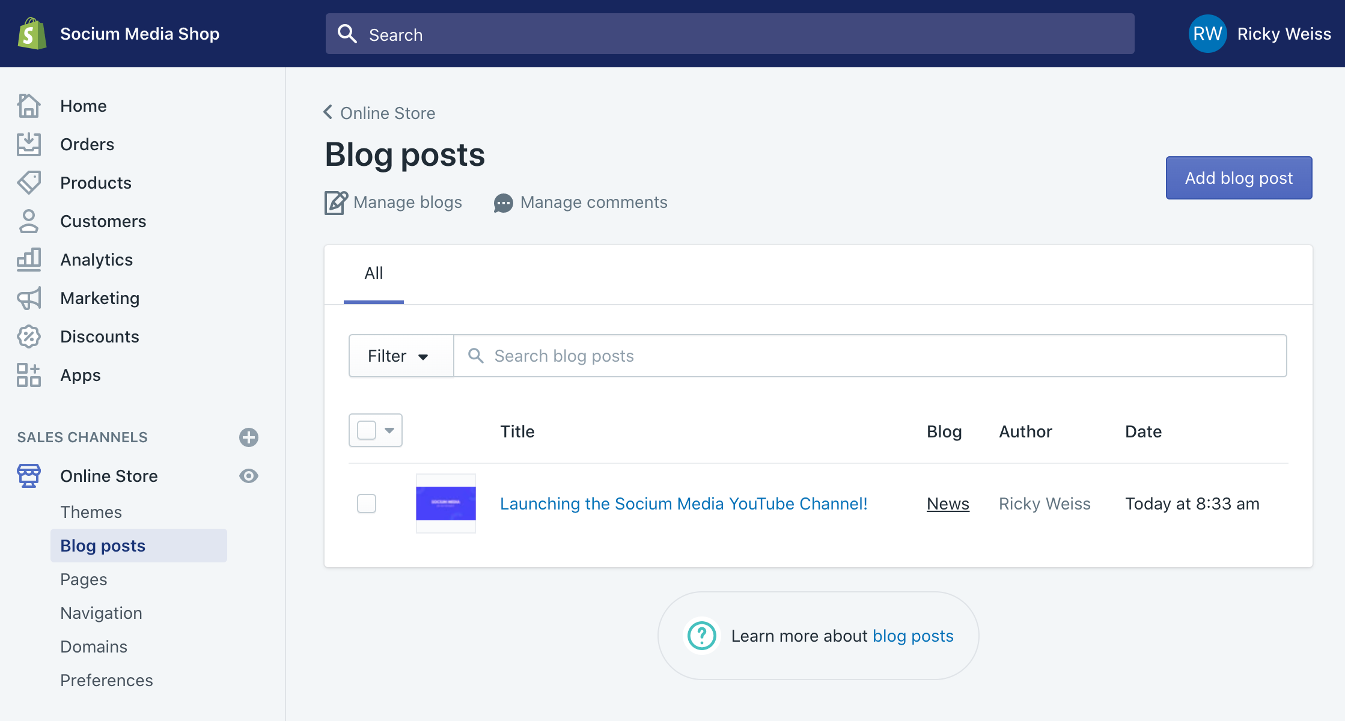Screen dimensions: 1345x721
Task: Click the Analytics bar chart icon
Action: [29, 260]
